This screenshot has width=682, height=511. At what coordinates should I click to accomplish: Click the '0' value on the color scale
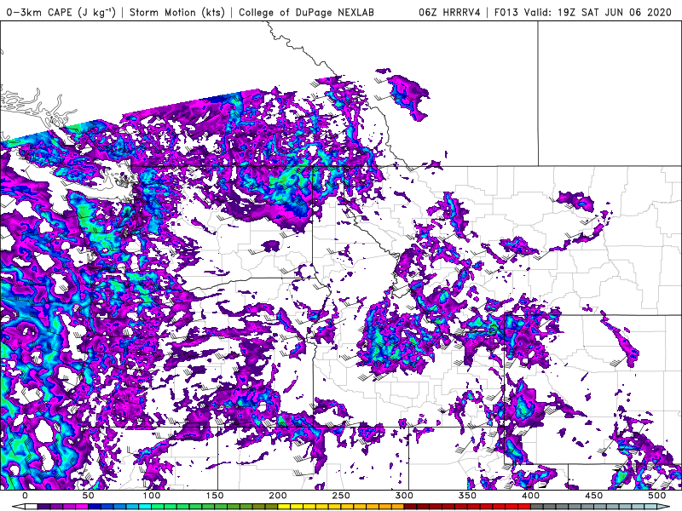tap(26, 496)
